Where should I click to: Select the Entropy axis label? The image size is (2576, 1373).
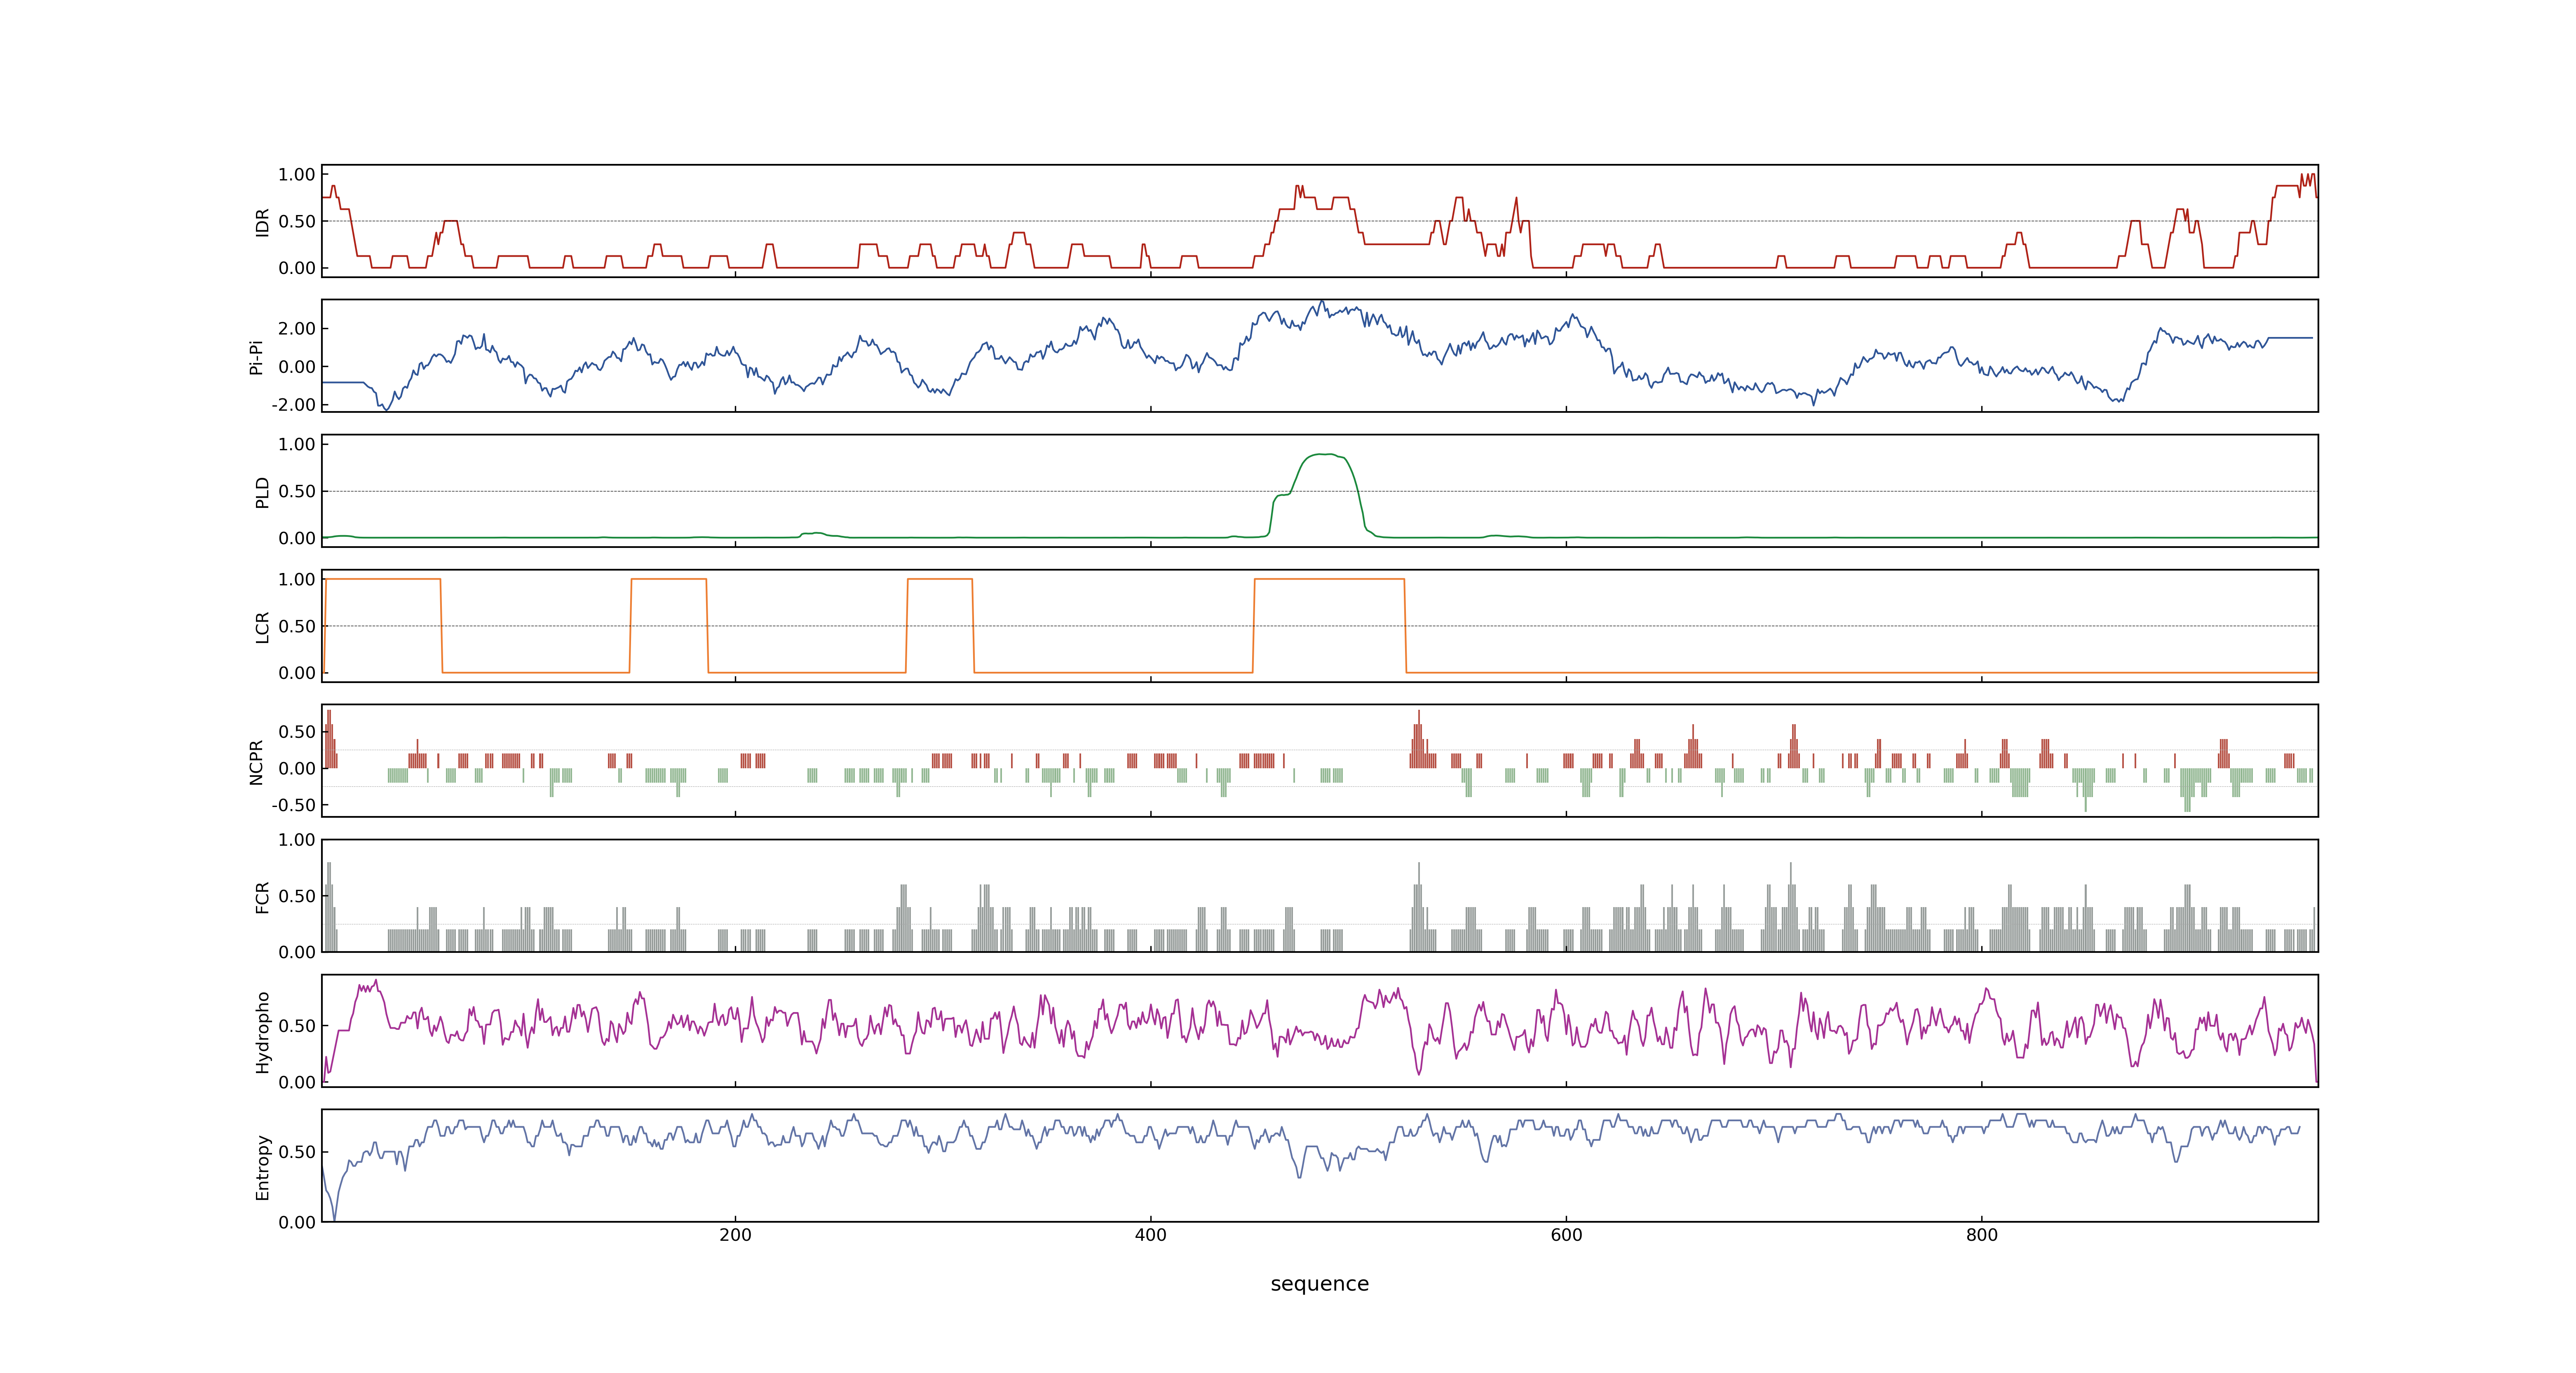click(262, 1166)
